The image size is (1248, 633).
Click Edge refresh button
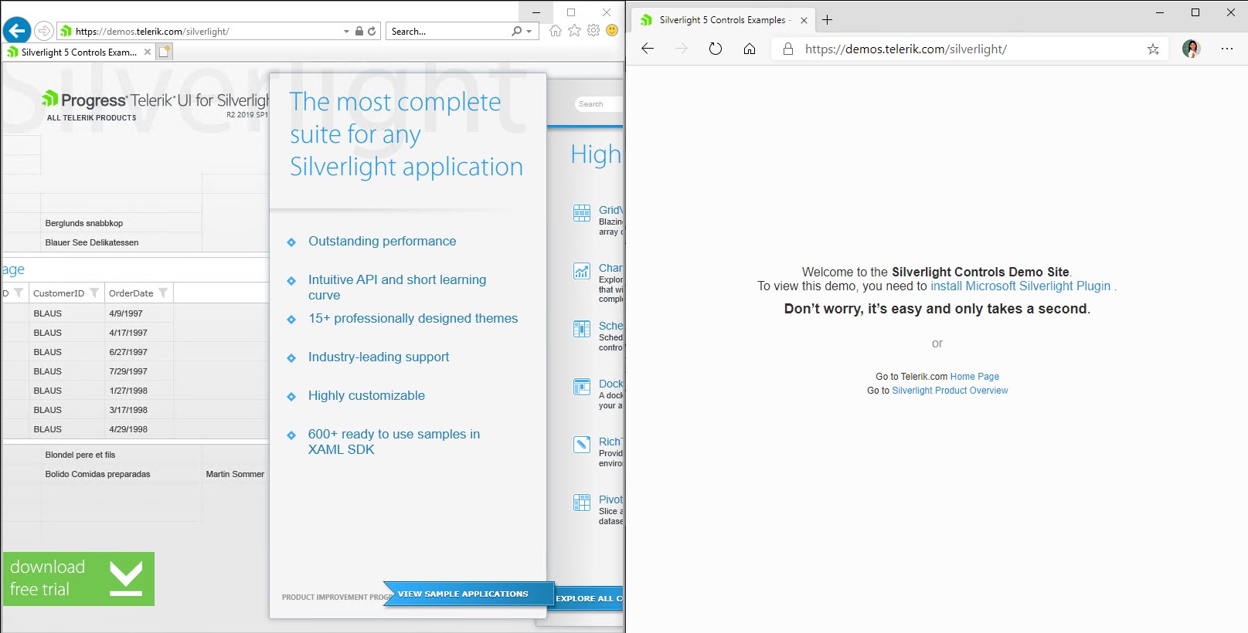coord(716,49)
